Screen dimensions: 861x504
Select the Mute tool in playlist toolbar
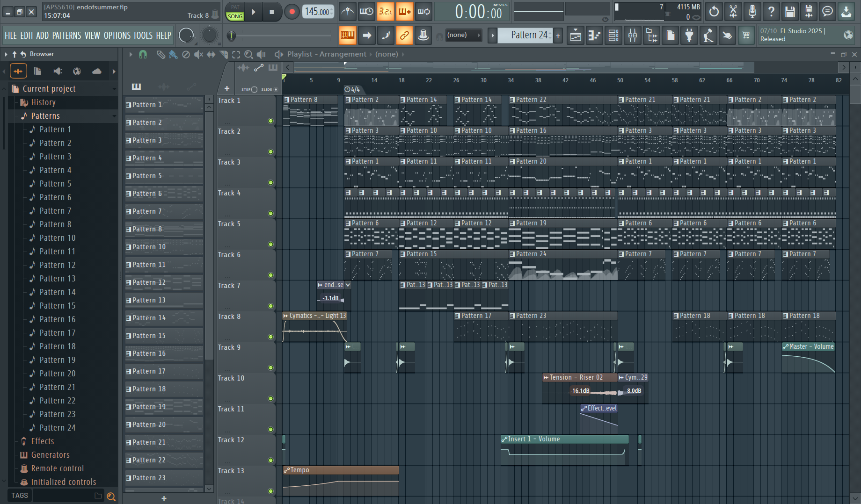pyautogui.click(x=198, y=55)
